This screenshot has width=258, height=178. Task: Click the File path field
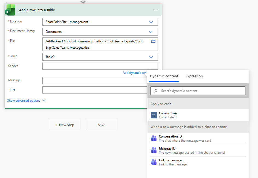point(100,44)
